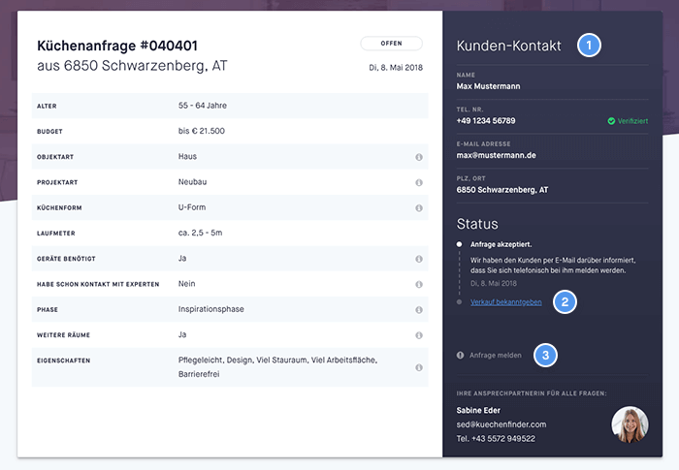Click info icon beside Inspirationsphase
Viewport: 679px width, 470px height.
click(419, 310)
